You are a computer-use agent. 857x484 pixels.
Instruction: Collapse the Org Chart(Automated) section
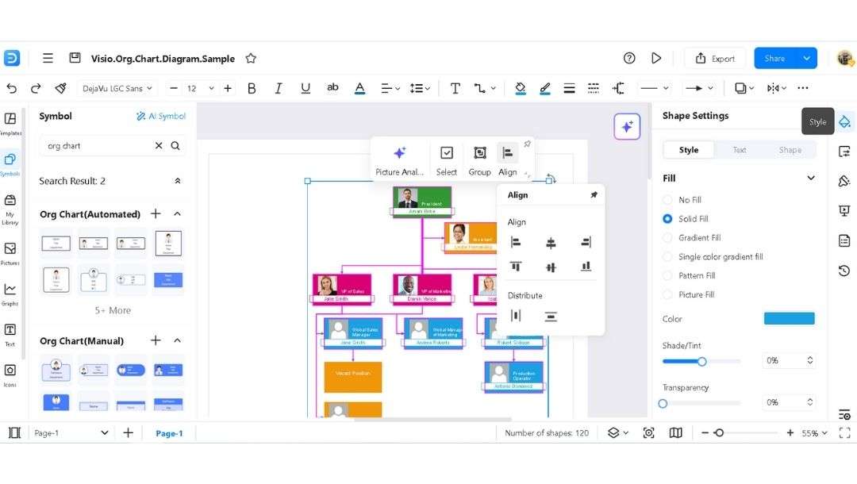pyautogui.click(x=178, y=214)
